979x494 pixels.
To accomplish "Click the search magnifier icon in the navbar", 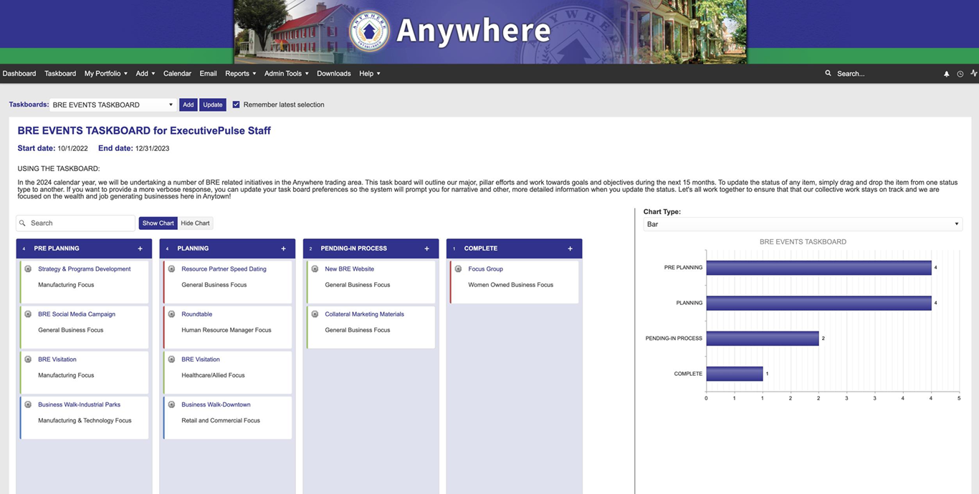I will pos(828,73).
